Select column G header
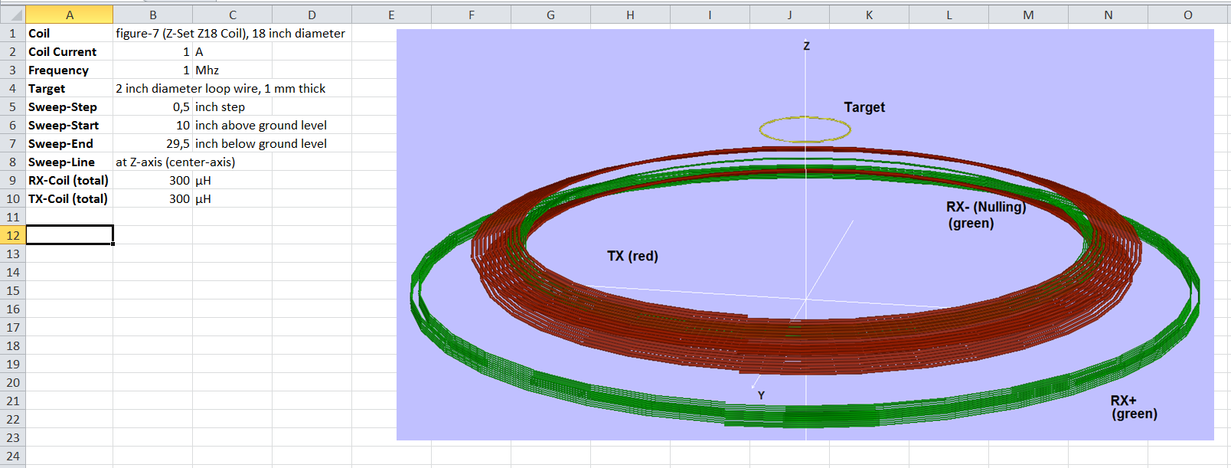1231x468 pixels. 551,15
